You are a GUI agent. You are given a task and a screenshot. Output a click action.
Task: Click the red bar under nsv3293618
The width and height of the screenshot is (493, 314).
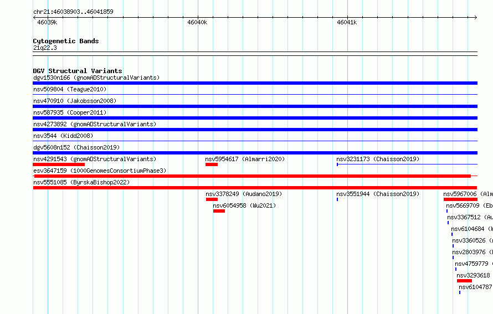point(464,281)
